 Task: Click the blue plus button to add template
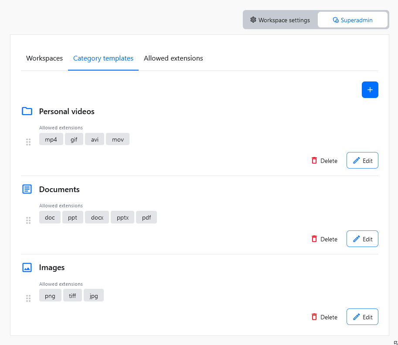point(370,90)
